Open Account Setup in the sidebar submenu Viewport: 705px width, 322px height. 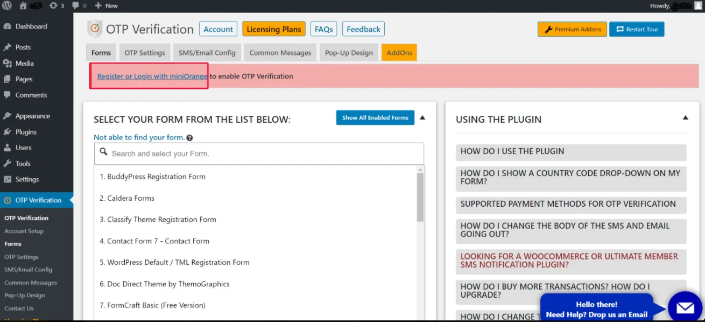(x=24, y=231)
